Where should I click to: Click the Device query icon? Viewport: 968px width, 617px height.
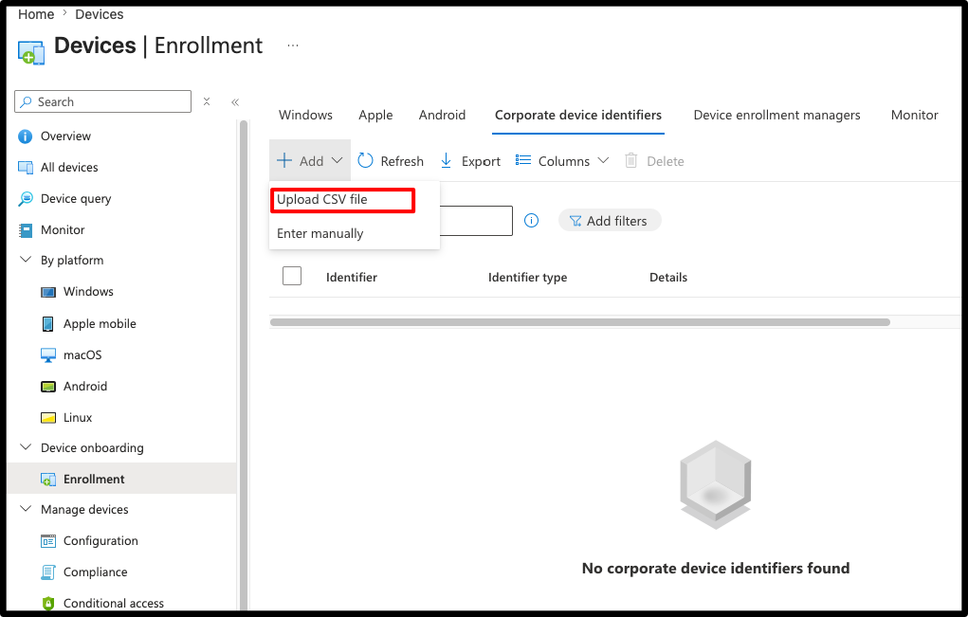click(x=26, y=199)
